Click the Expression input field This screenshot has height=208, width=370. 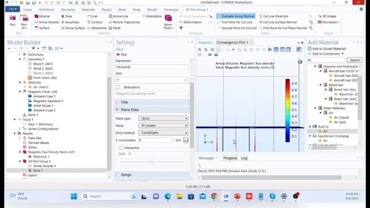point(151,67)
